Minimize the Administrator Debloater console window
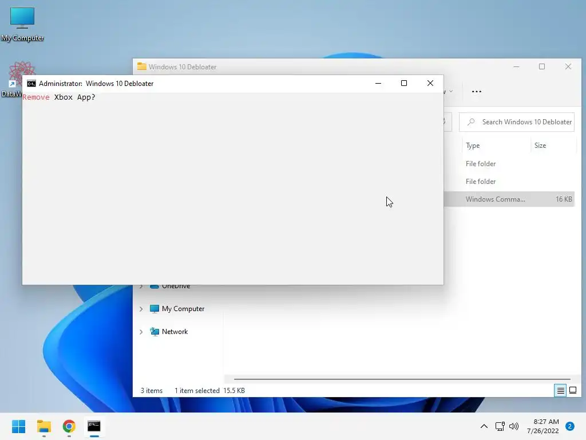 378,84
